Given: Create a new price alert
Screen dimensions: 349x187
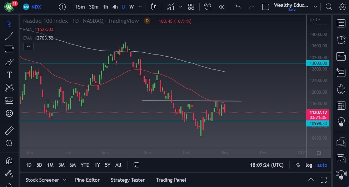Looking at the screenshot, I should 208,7.
